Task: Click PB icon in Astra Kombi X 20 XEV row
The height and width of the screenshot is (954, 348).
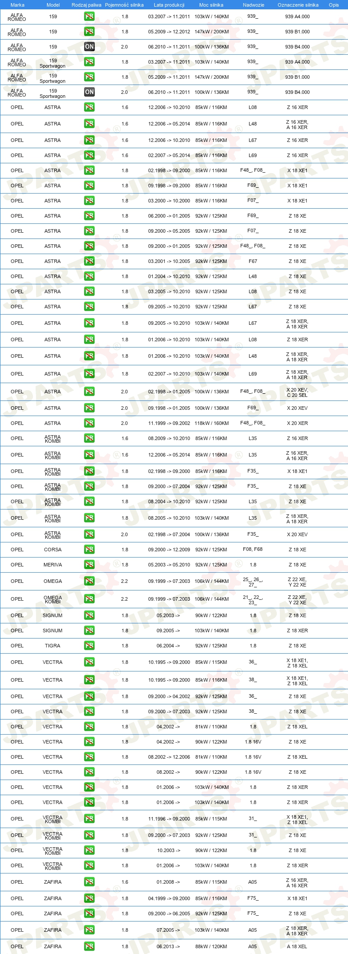Action: coord(89,534)
